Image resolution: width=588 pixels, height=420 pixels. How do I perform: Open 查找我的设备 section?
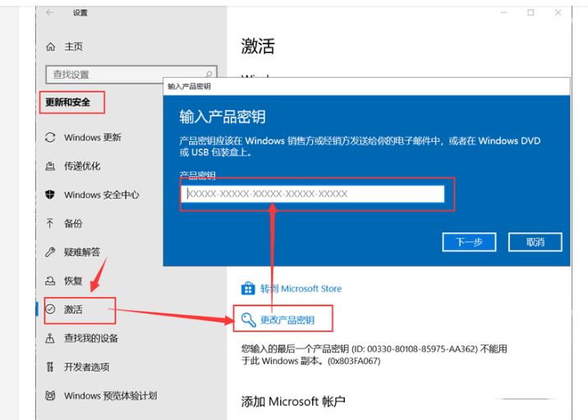pos(91,338)
